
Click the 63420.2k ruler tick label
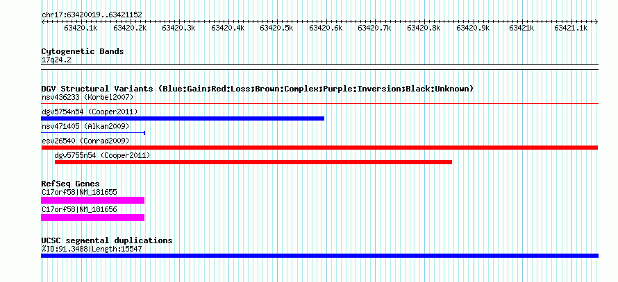click(x=130, y=28)
